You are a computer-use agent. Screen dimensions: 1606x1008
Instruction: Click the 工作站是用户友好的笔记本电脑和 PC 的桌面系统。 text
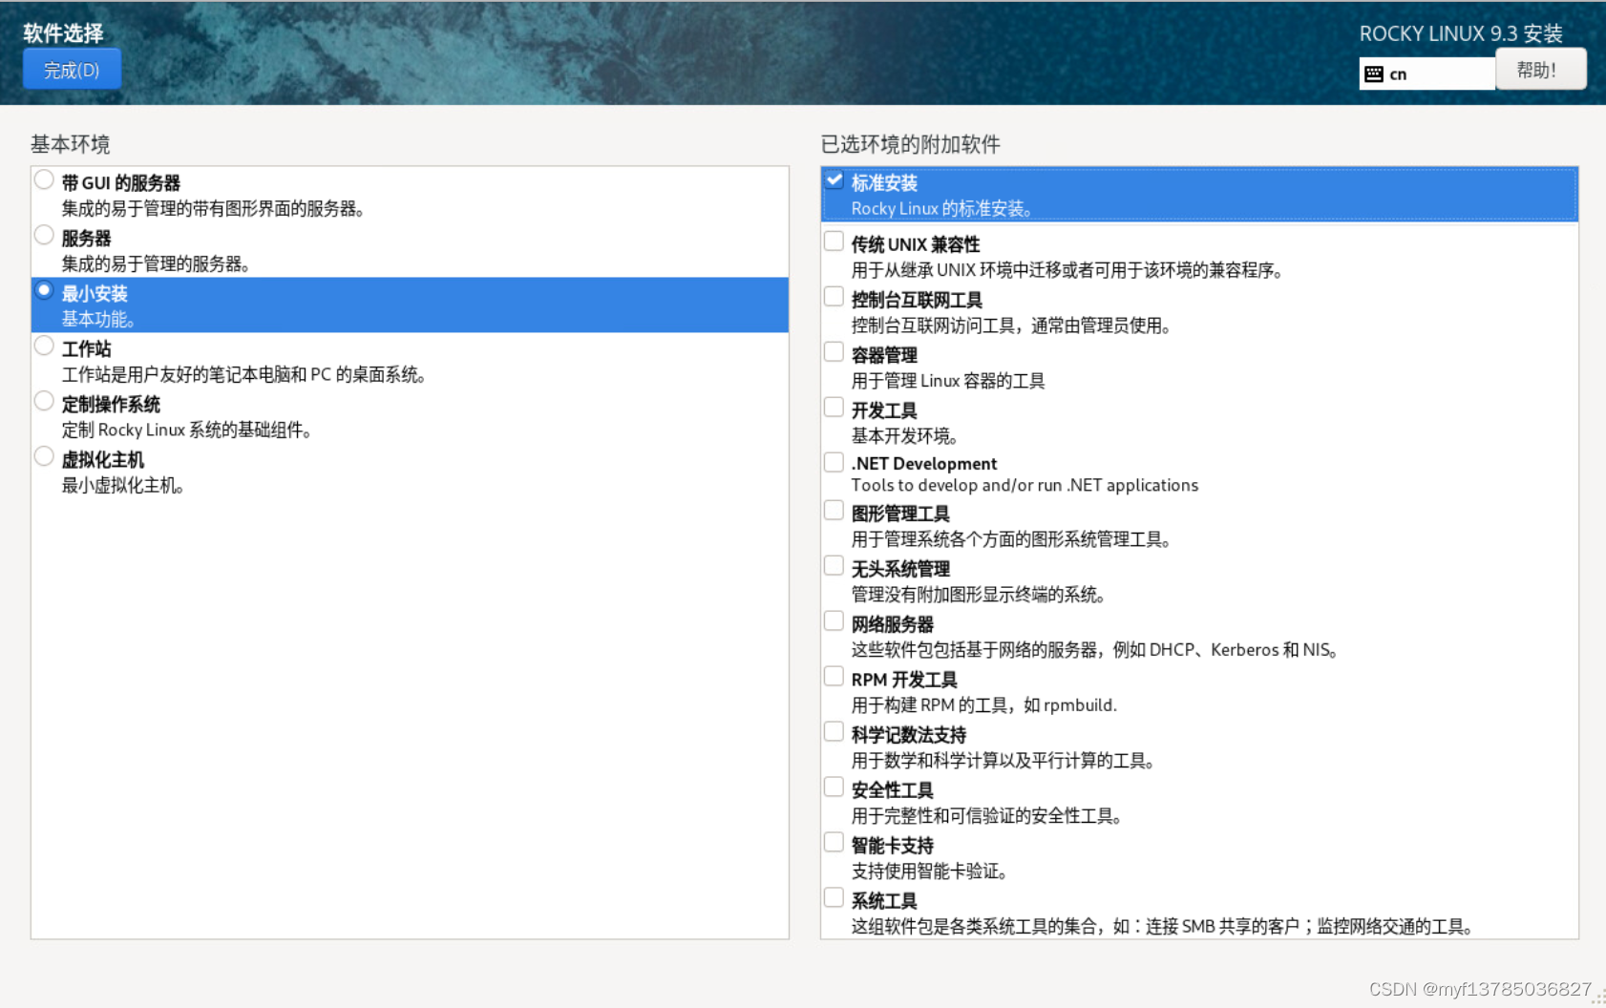[x=244, y=374]
